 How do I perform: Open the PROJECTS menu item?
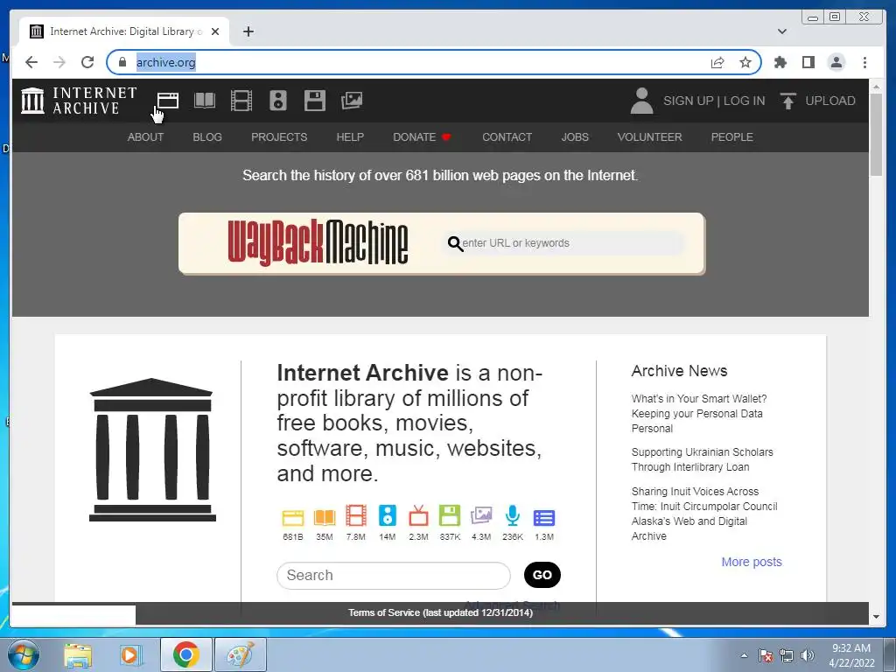[279, 137]
